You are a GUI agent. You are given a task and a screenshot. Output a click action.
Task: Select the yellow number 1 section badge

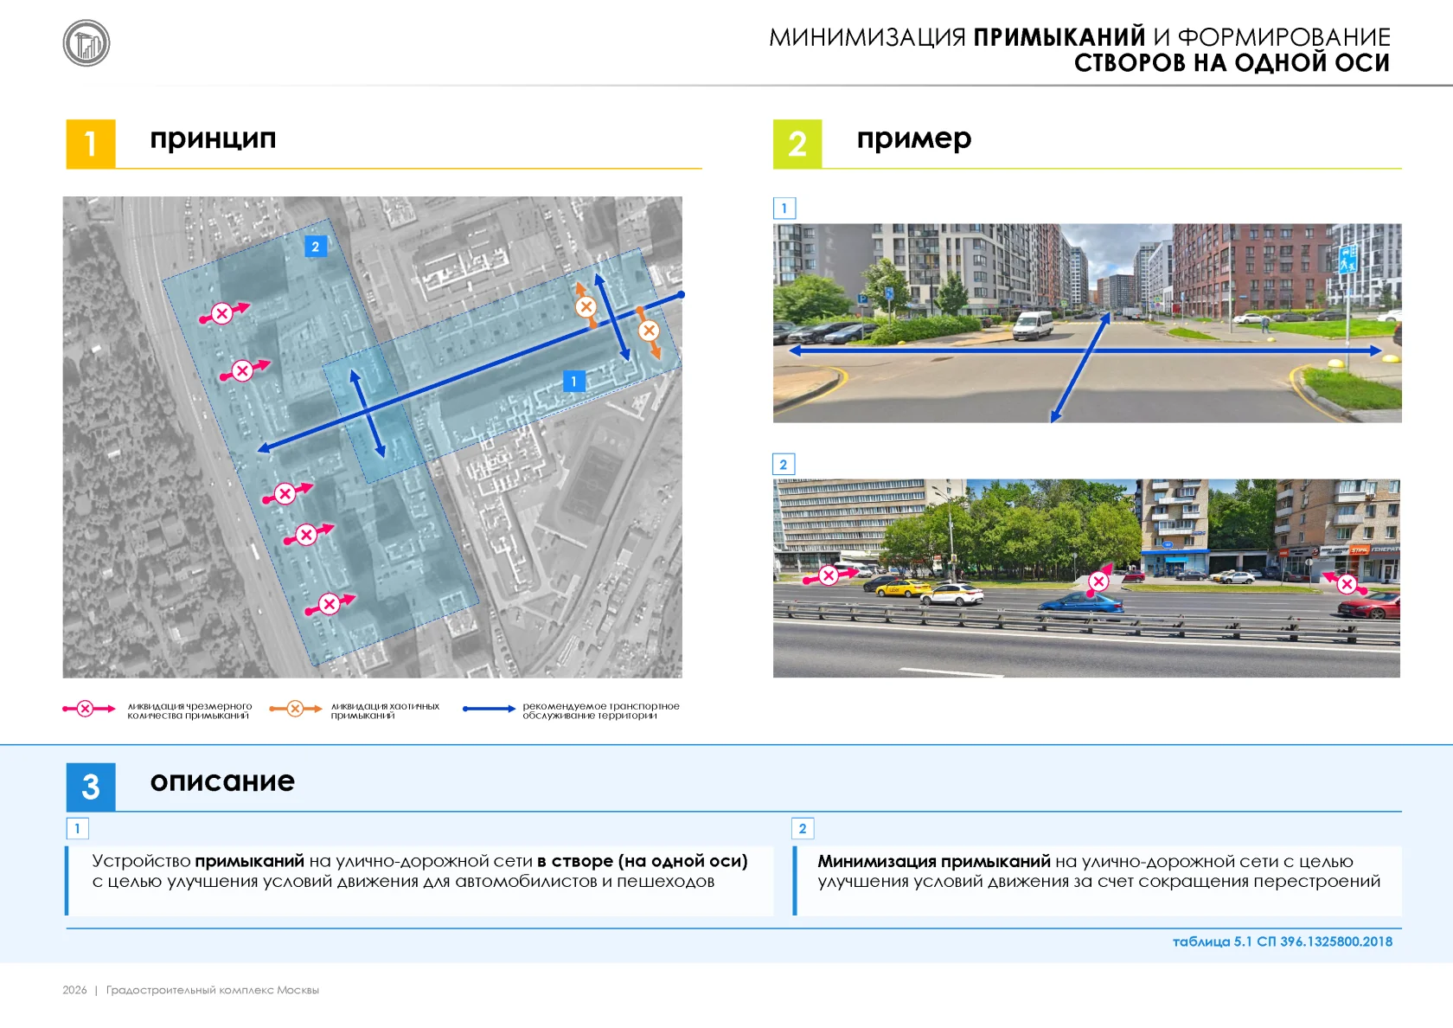[x=91, y=144]
